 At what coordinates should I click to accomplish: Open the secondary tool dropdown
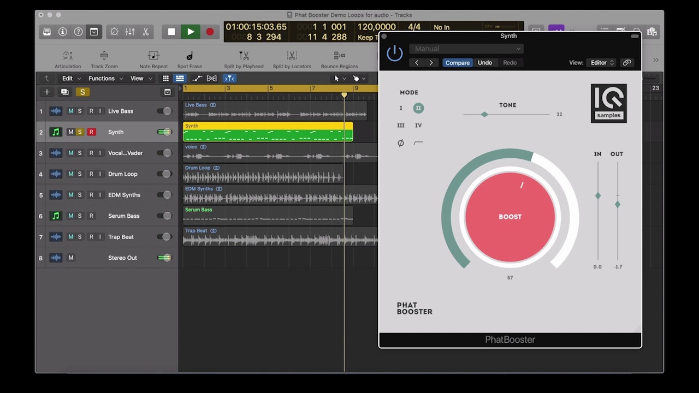359,79
